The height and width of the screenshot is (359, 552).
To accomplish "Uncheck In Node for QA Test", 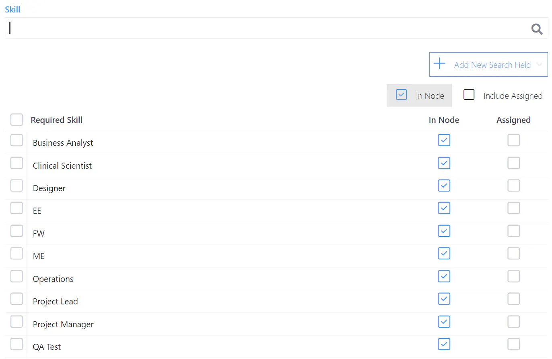I will click(444, 344).
